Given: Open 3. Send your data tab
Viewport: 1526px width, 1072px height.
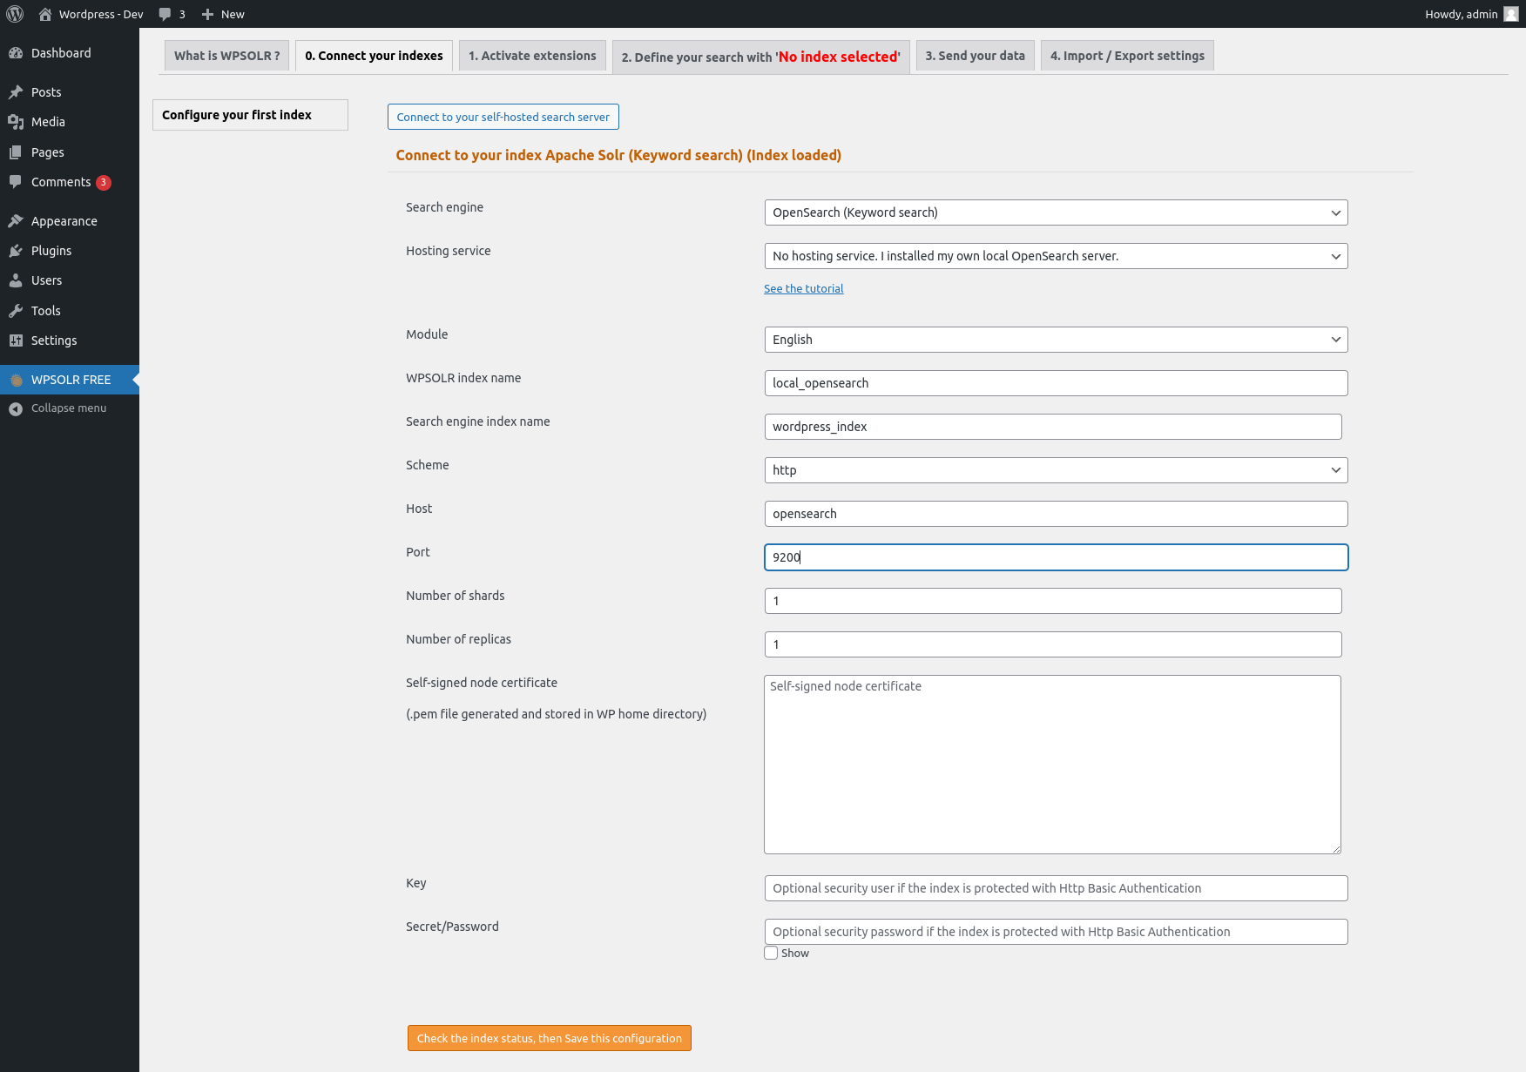Looking at the screenshot, I should [x=975, y=56].
